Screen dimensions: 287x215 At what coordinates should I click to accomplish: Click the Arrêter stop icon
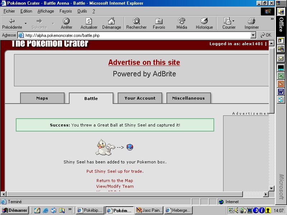tap(66, 21)
